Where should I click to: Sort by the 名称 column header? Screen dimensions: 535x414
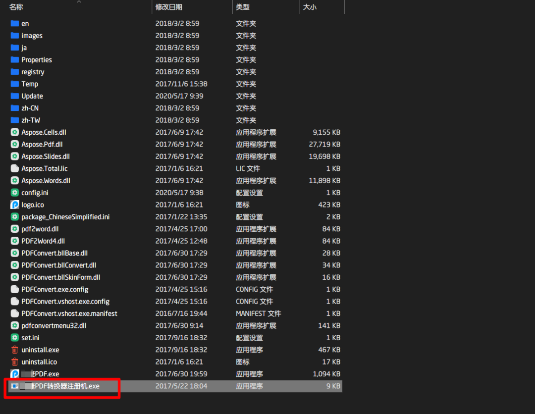click(x=16, y=7)
